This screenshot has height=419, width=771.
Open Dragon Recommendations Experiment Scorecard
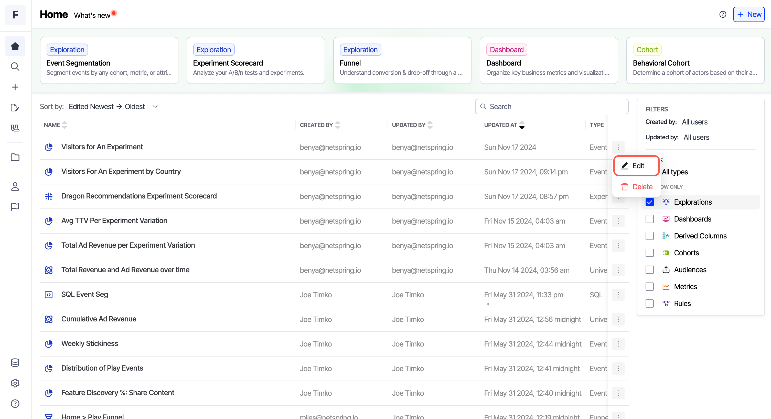click(x=139, y=196)
